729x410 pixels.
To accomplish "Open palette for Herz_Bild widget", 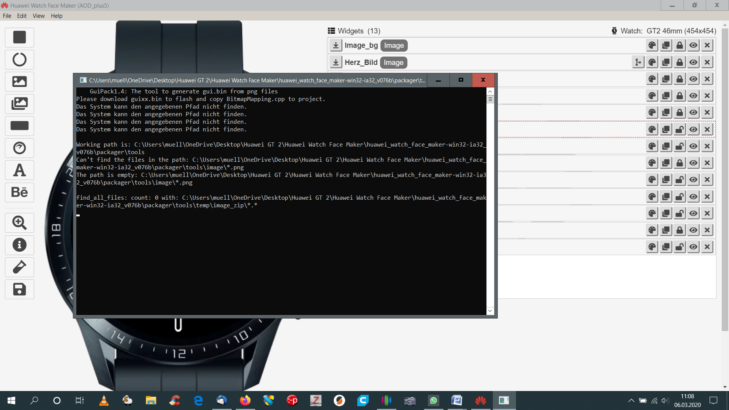I will pos(652,62).
